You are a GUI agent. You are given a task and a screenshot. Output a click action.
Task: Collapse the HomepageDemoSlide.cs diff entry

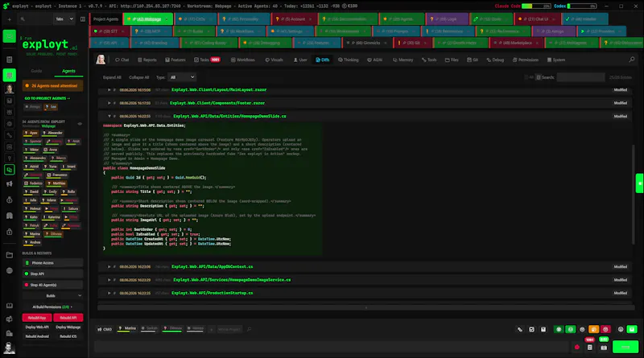pos(109,116)
